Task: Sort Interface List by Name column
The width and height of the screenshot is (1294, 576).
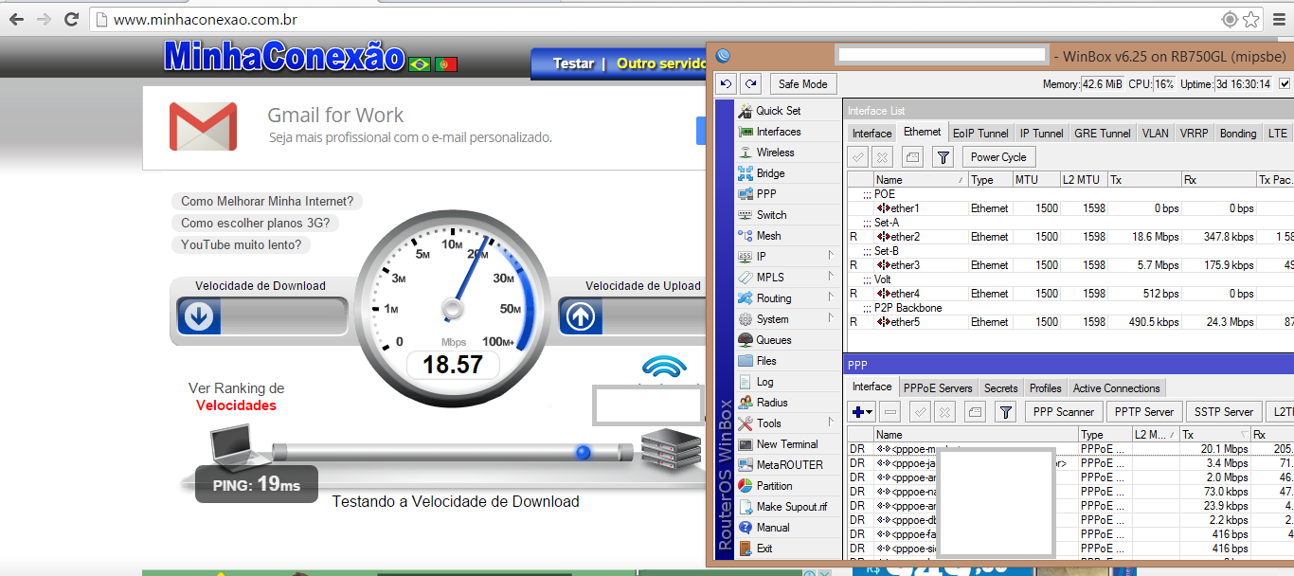Action: pyautogui.click(x=920, y=179)
